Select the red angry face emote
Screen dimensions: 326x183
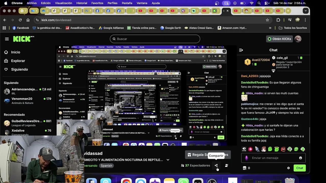[283, 149]
